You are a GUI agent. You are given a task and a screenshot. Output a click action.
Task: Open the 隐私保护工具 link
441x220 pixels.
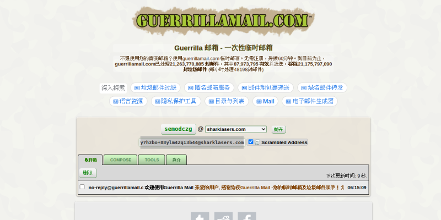(x=176, y=101)
